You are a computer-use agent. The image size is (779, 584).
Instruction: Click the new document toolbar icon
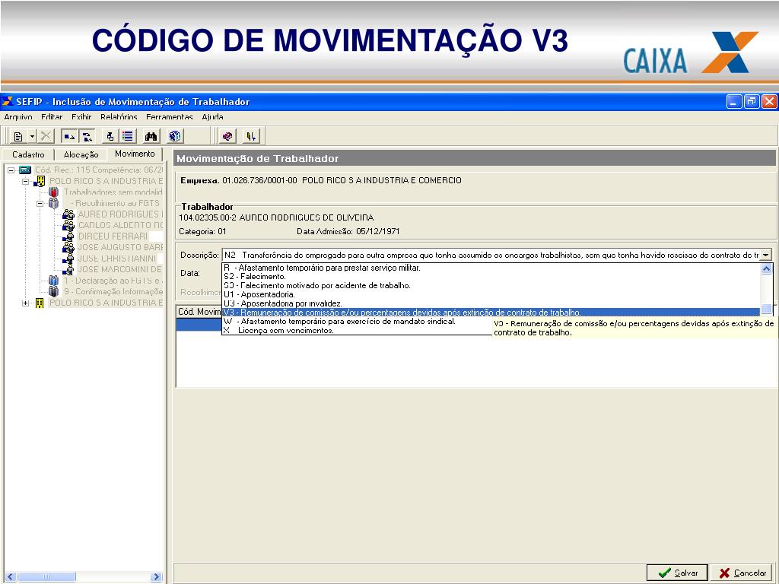[18, 136]
